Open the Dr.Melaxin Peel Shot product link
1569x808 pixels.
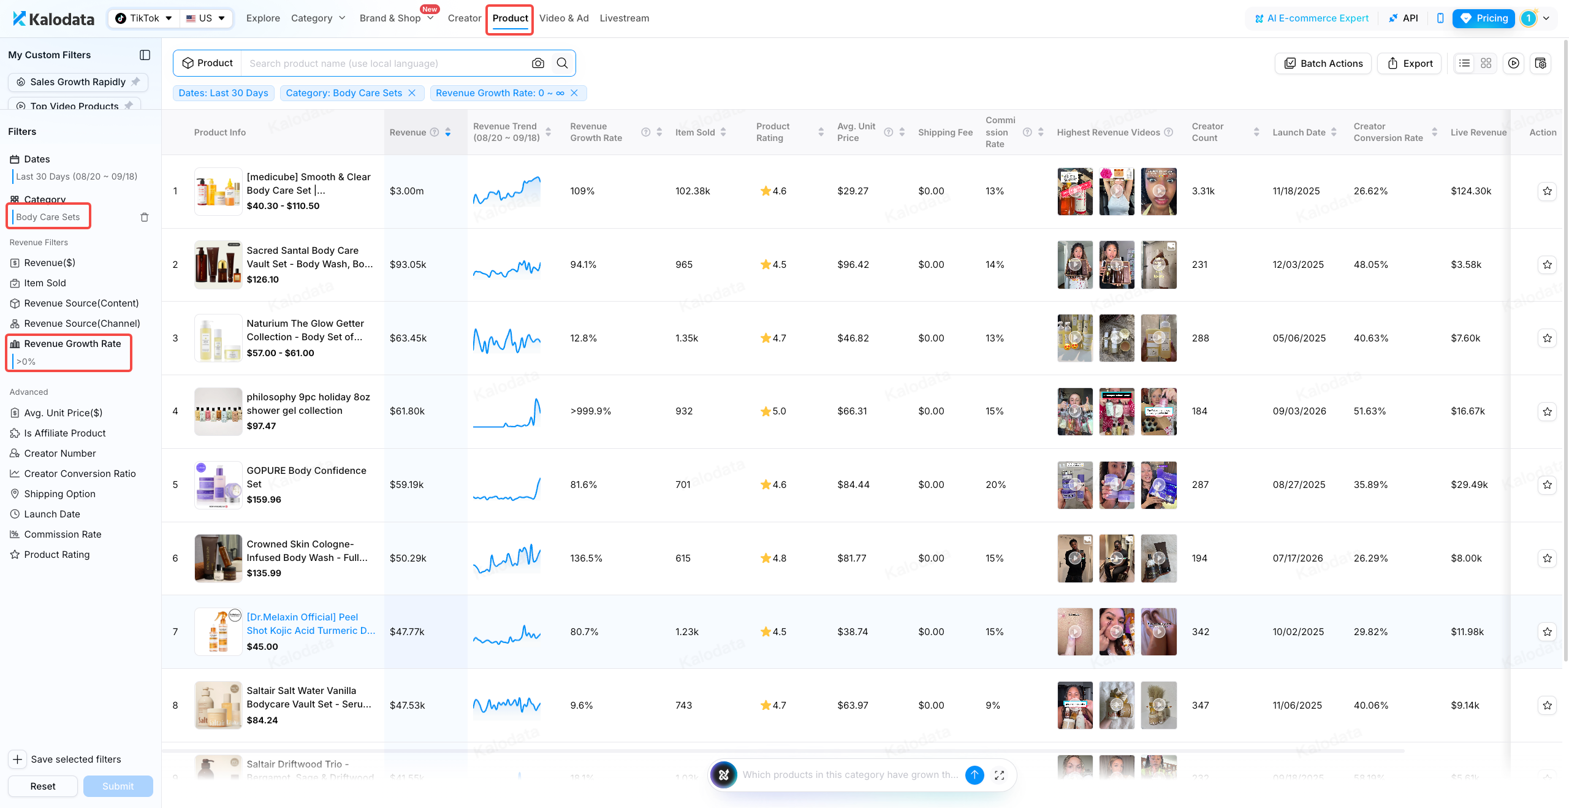point(311,624)
